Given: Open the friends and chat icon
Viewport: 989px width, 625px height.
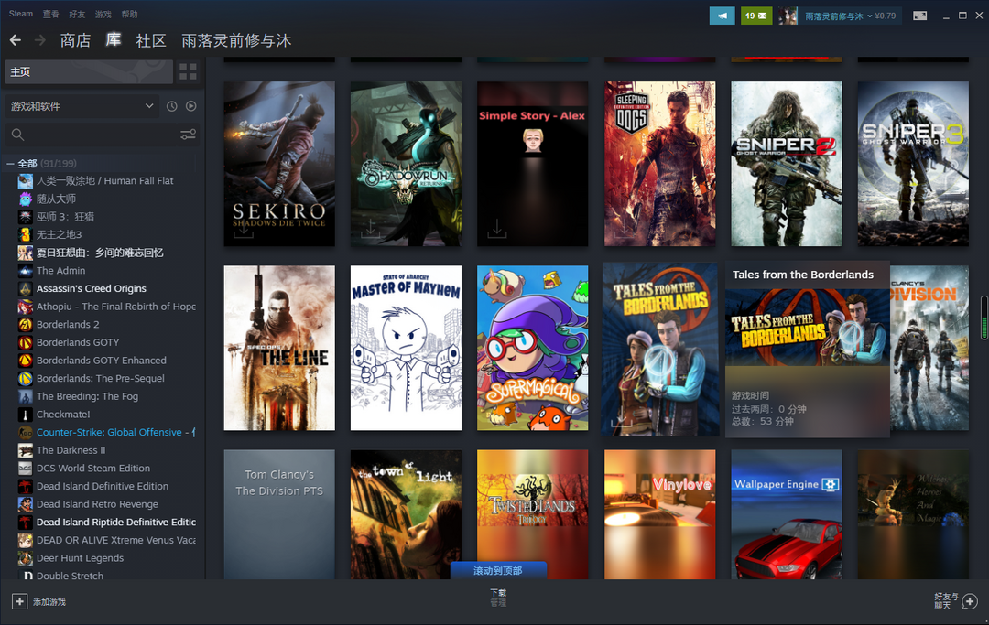Looking at the screenshot, I should (970, 602).
